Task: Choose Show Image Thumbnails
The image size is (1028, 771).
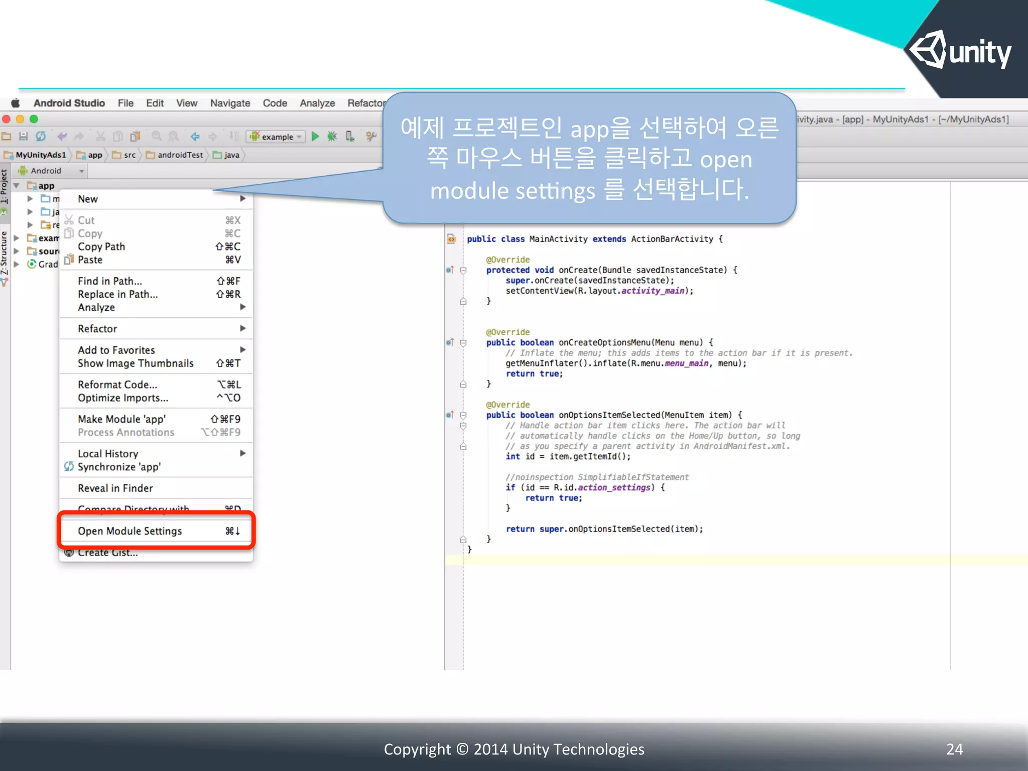Action: click(156, 363)
